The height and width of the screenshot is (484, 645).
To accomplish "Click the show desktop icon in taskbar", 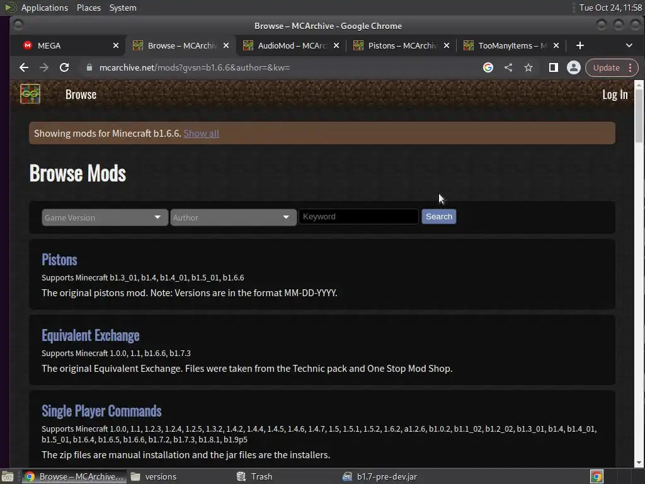I will tap(8, 476).
